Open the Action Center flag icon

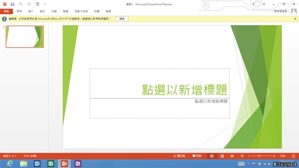click(x=254, y=164)
